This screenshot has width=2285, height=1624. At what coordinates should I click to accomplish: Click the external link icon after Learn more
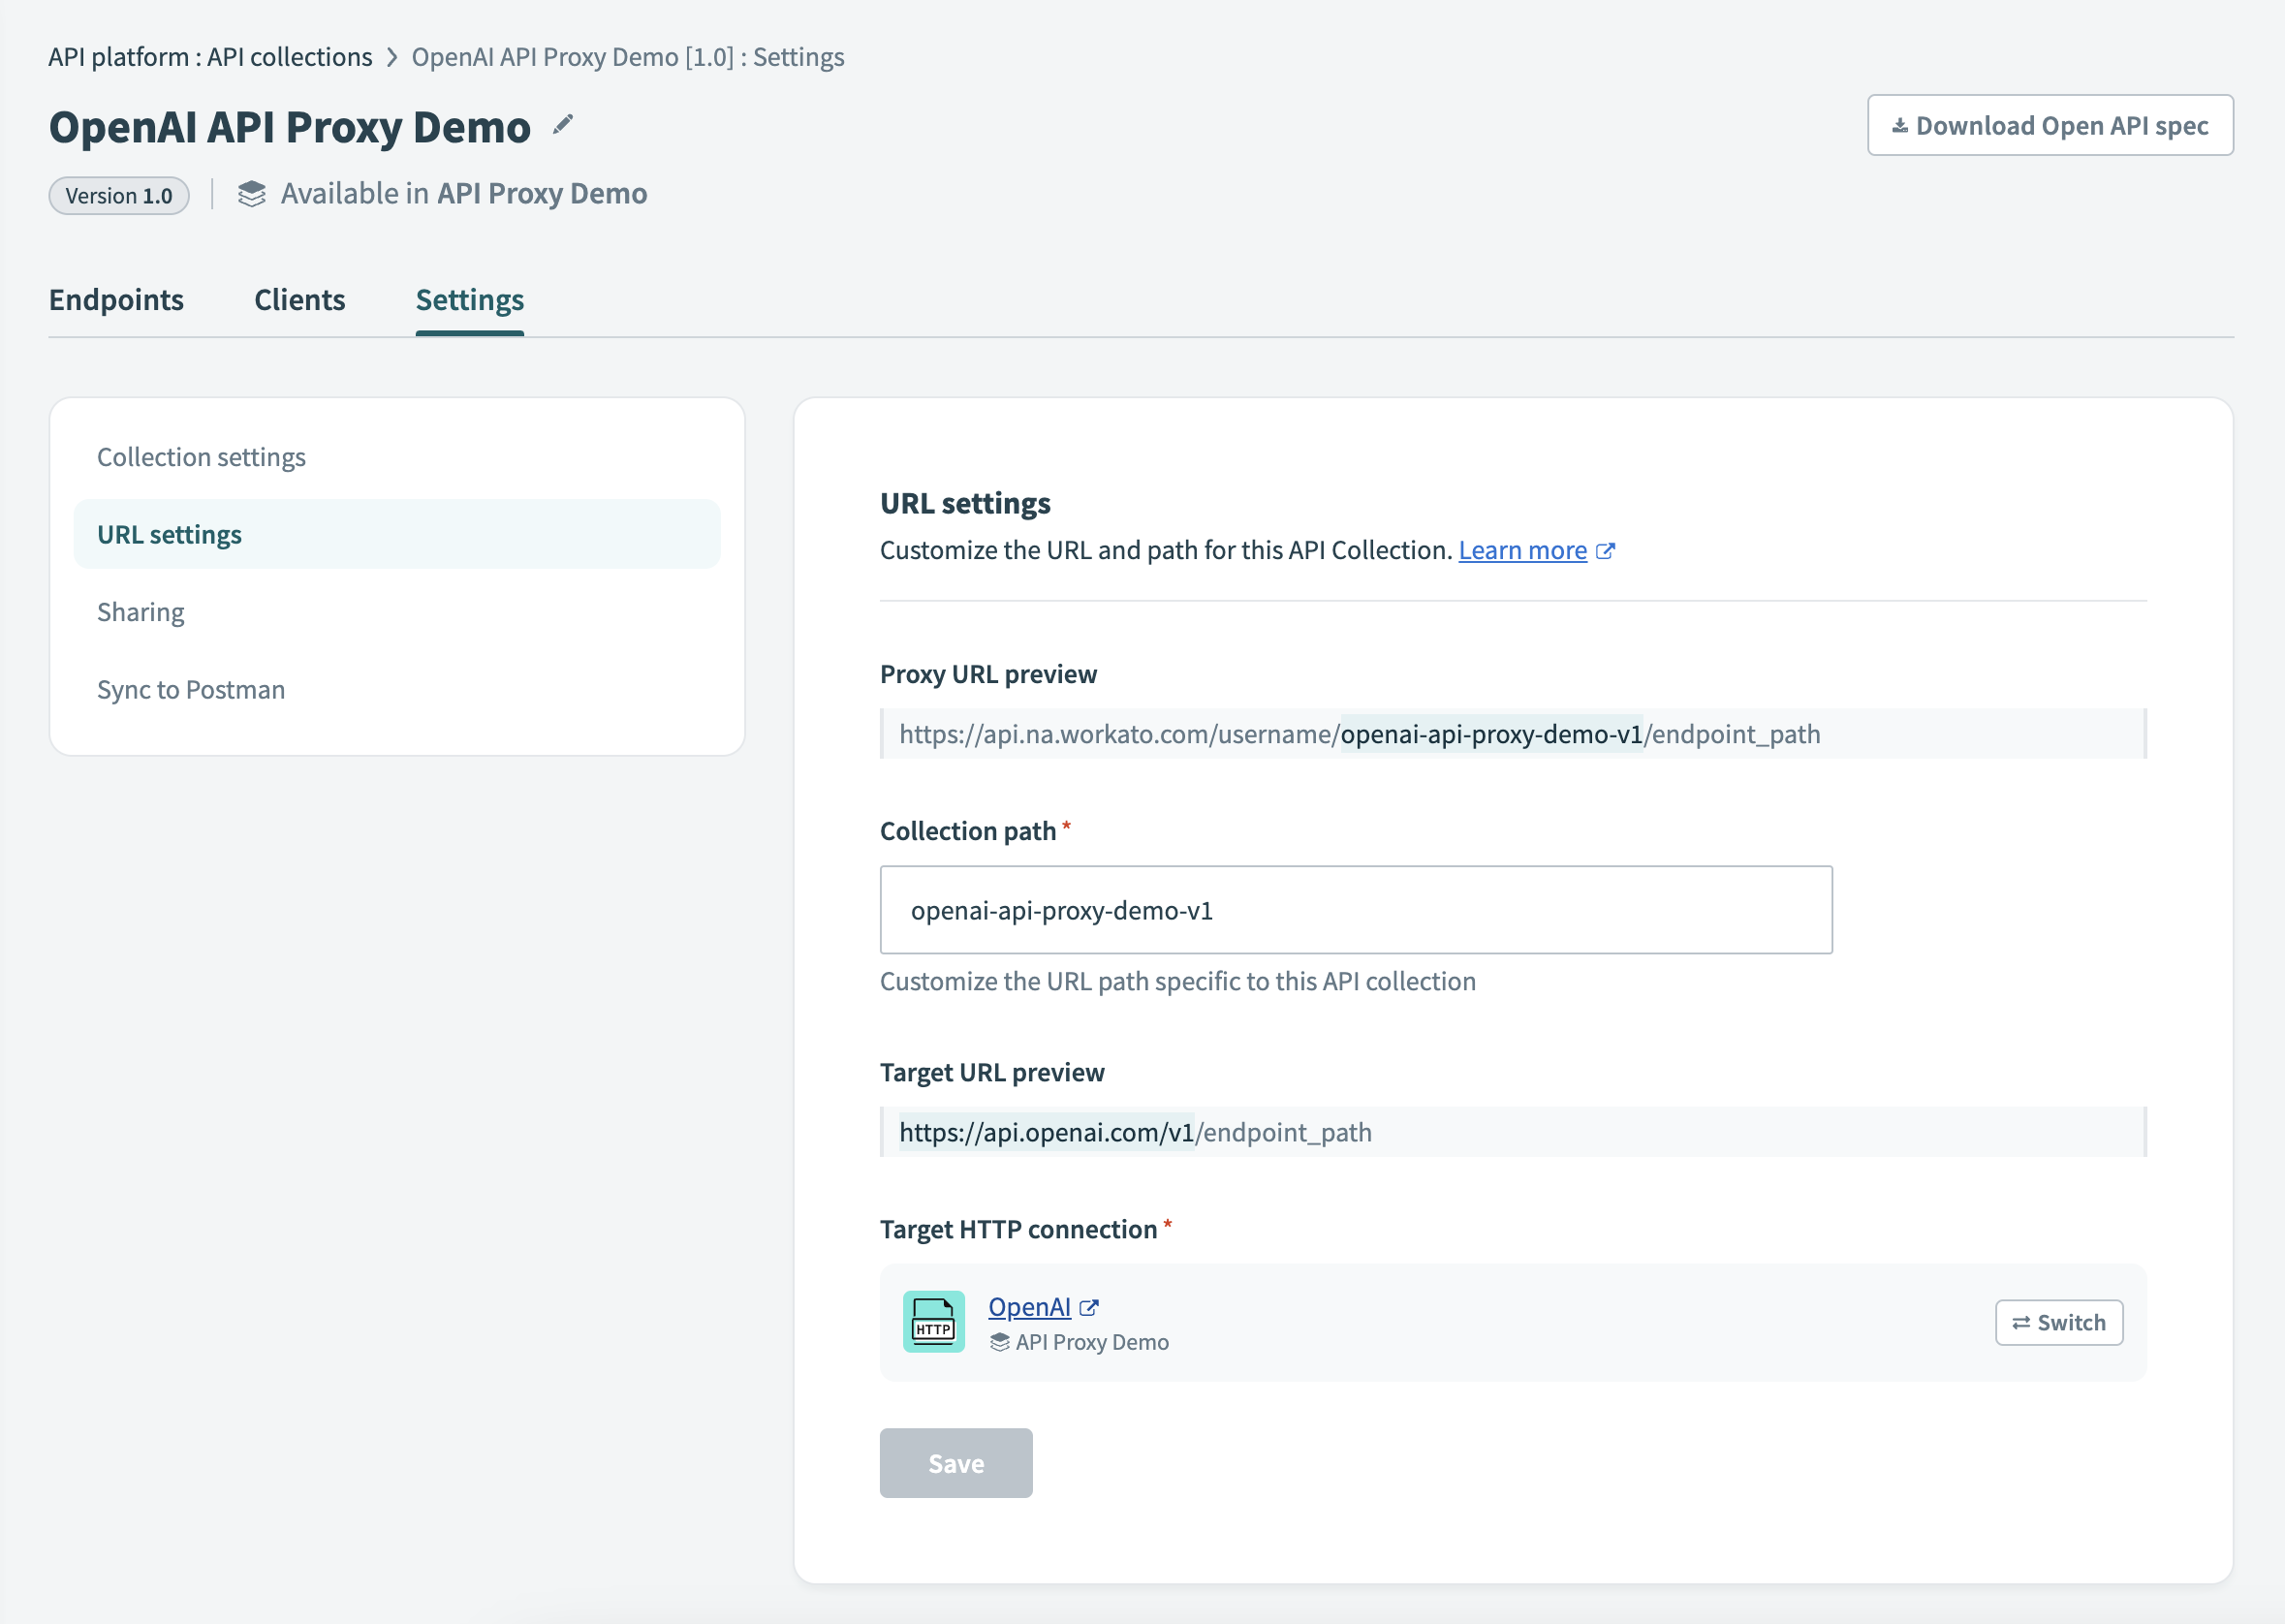1606,550
